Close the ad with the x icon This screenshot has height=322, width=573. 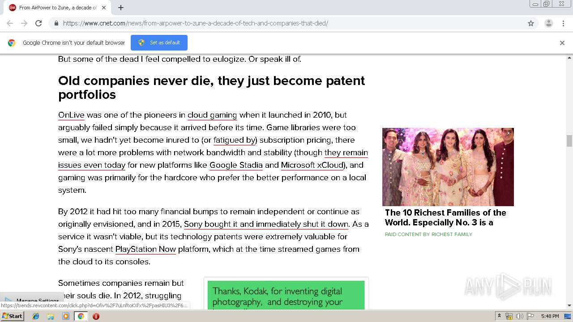pos(509,133)
